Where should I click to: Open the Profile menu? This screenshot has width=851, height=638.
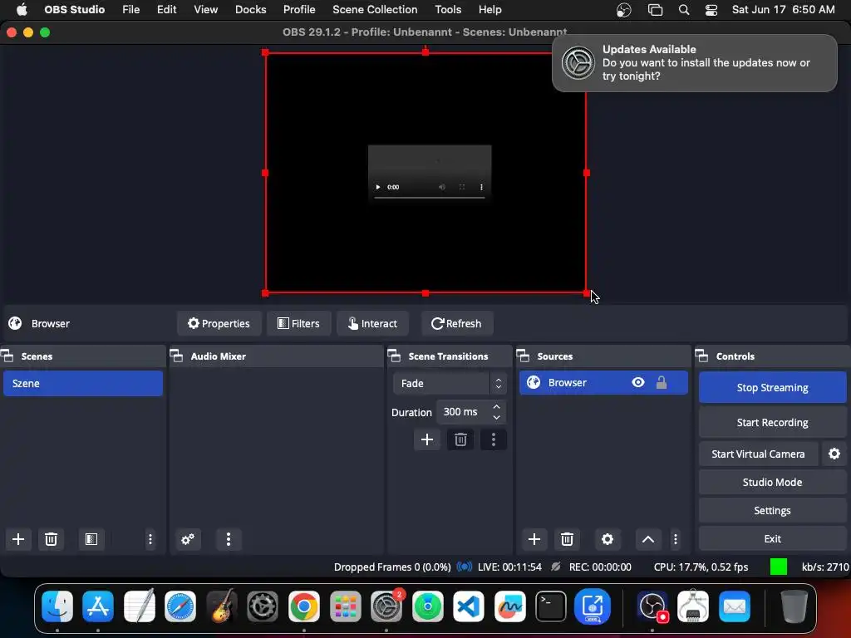pos(299,10)
